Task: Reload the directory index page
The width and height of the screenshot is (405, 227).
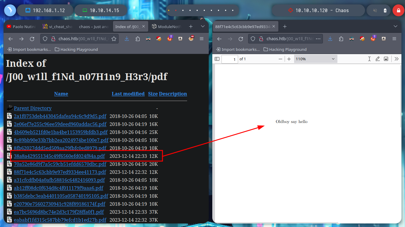Action: point(32,39)
